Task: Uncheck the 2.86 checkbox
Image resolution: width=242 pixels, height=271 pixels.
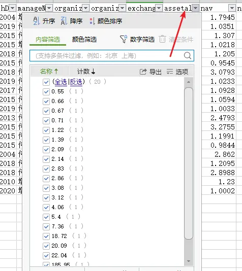Action: pos(46,179)
